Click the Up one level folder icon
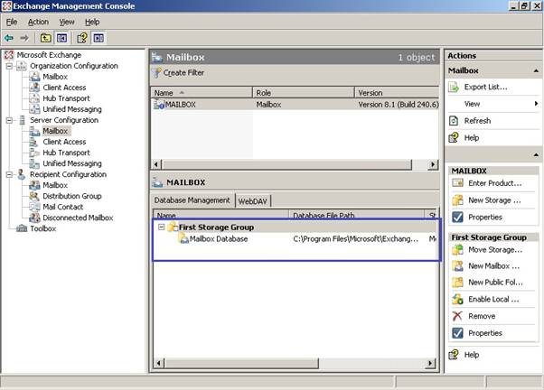 tap(46, 38)
